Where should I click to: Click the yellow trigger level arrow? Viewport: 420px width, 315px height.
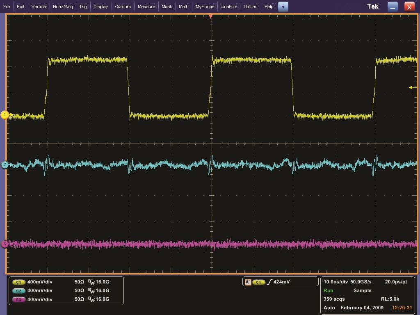pyautogui.click(x=411, y=87)
